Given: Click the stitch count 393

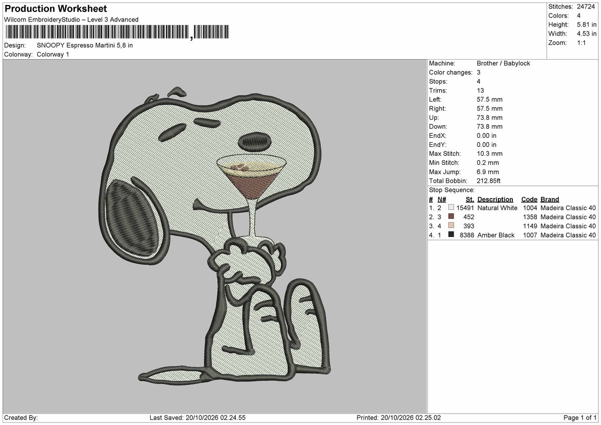Looking at the screenshot, I should (x=469, y=226).
